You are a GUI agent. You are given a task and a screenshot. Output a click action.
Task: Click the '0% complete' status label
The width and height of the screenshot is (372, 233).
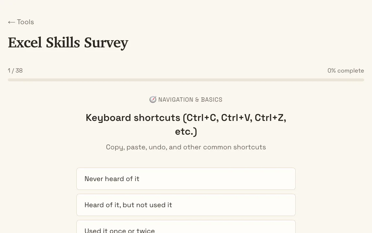pos(346,71)
